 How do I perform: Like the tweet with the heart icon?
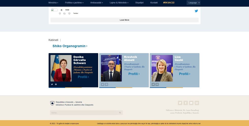click(x=69, y=13)
